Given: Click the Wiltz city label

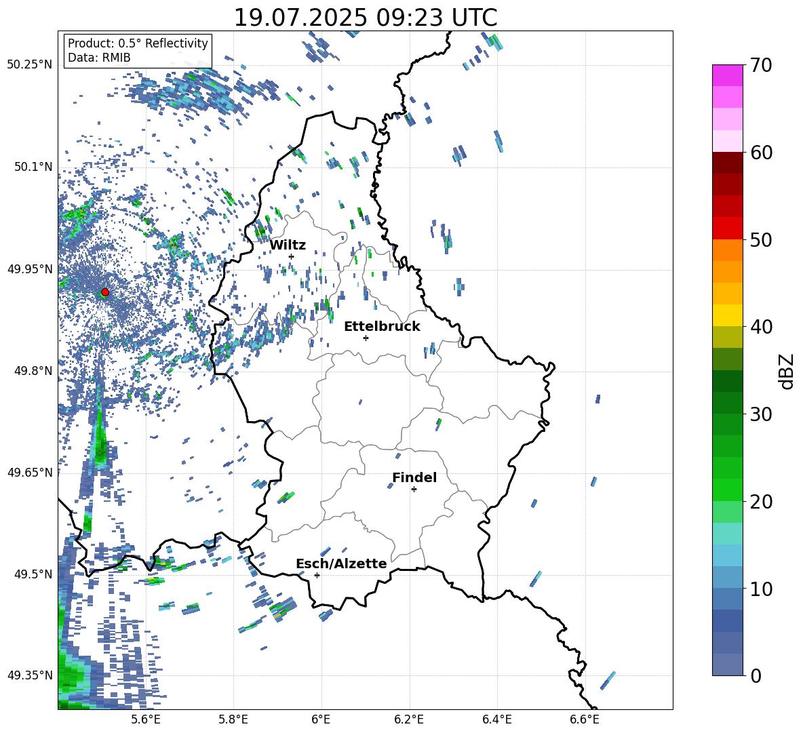Looking at the screenshot, I should [288, 245].
